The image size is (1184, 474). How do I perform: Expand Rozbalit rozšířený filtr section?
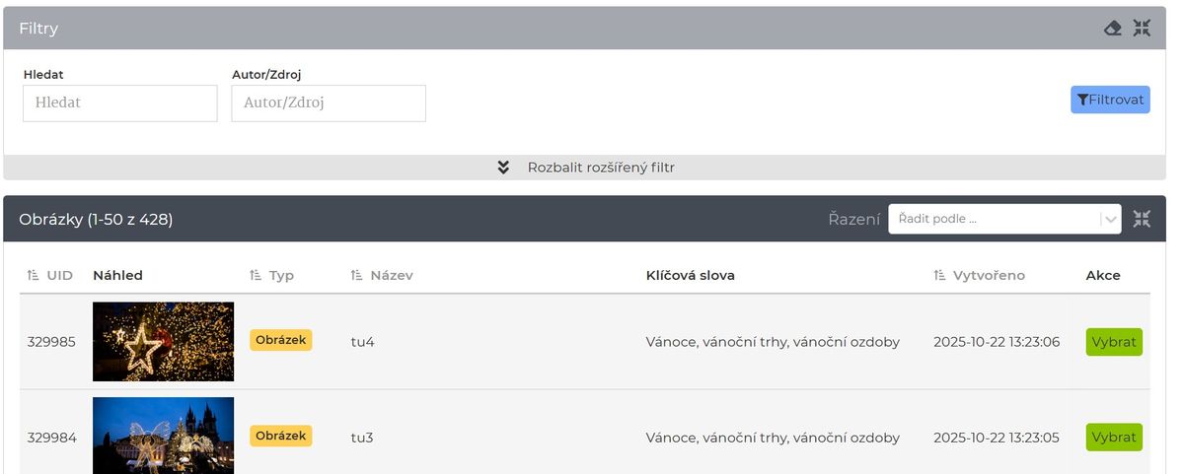coord(600,168)
